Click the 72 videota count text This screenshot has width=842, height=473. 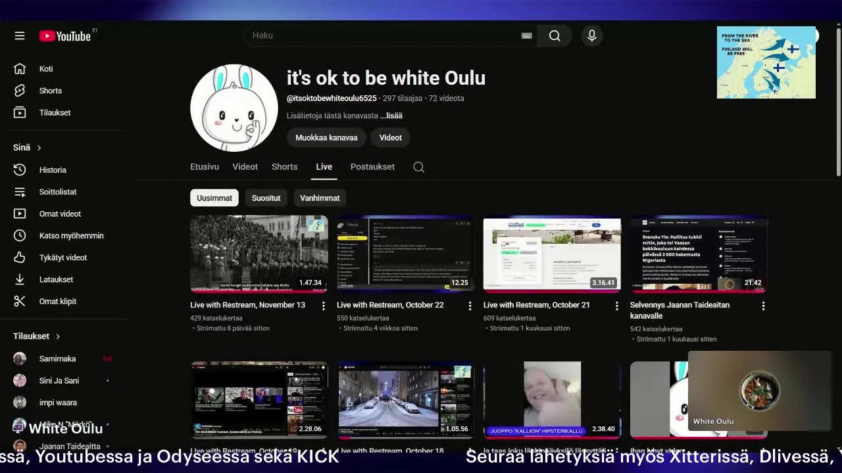(x=447, y=99)
